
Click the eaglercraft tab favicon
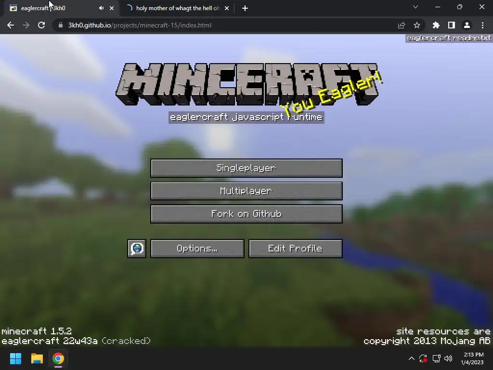tap(13, 8)
